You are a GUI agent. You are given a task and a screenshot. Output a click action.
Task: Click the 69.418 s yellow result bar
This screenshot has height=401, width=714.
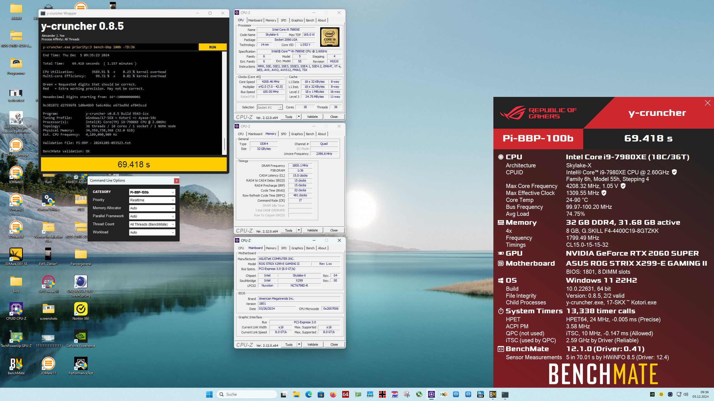point(134,164)
